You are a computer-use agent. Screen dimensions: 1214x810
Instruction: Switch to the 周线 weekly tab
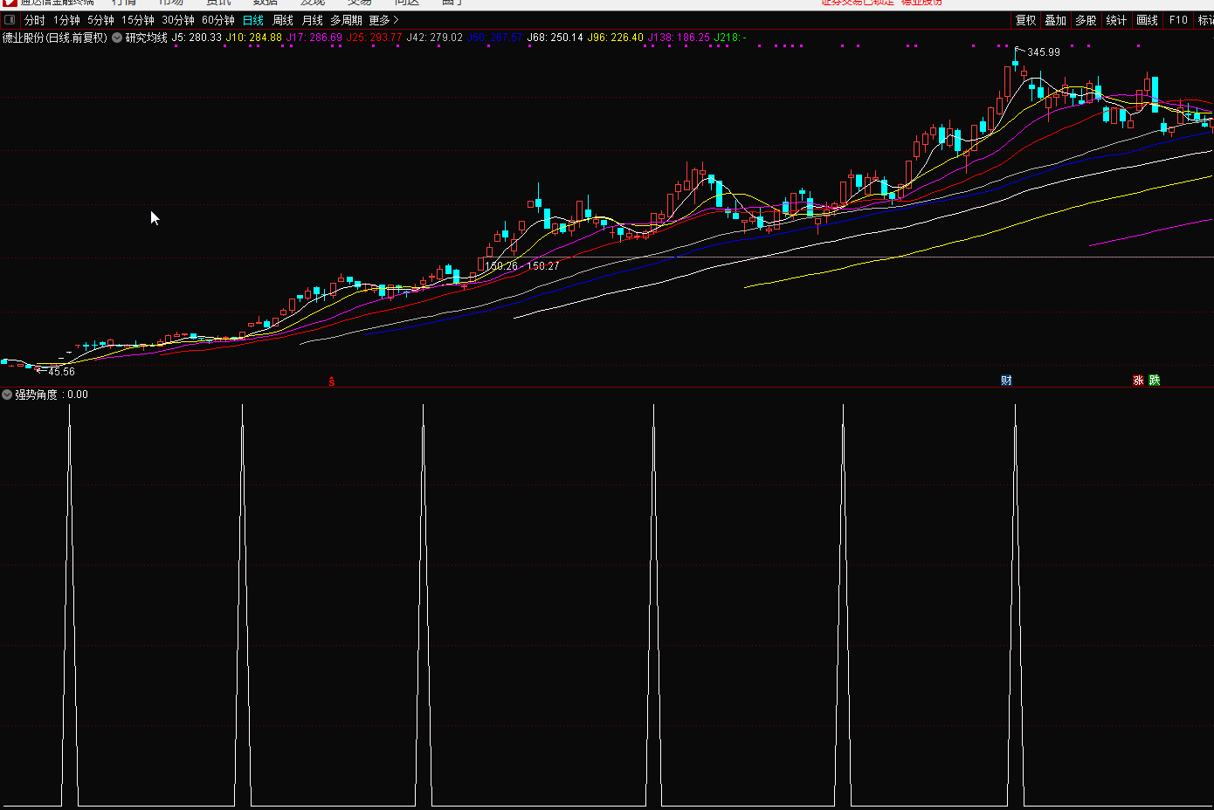point(283,20)
